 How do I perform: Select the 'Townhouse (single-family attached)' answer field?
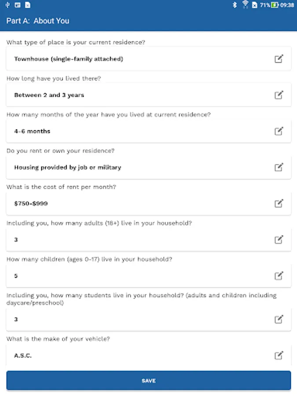point(132,59)
